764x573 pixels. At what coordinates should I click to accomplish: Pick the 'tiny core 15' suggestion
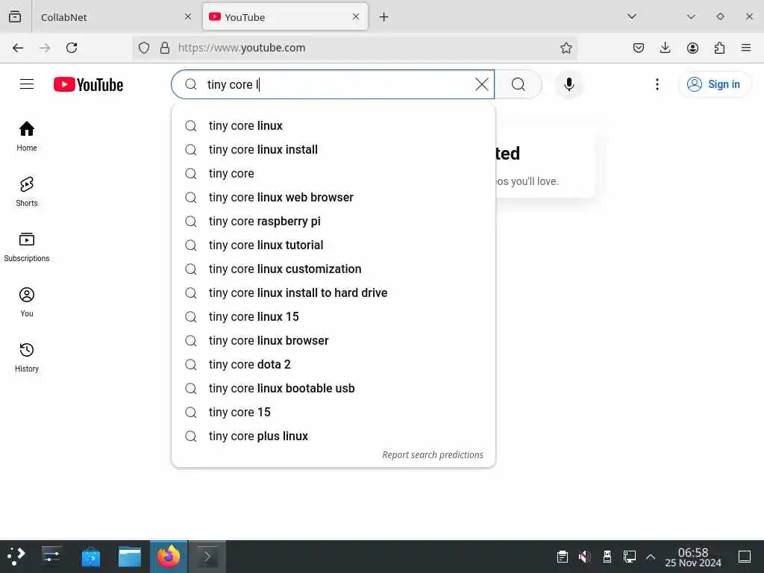click(334, 412)
